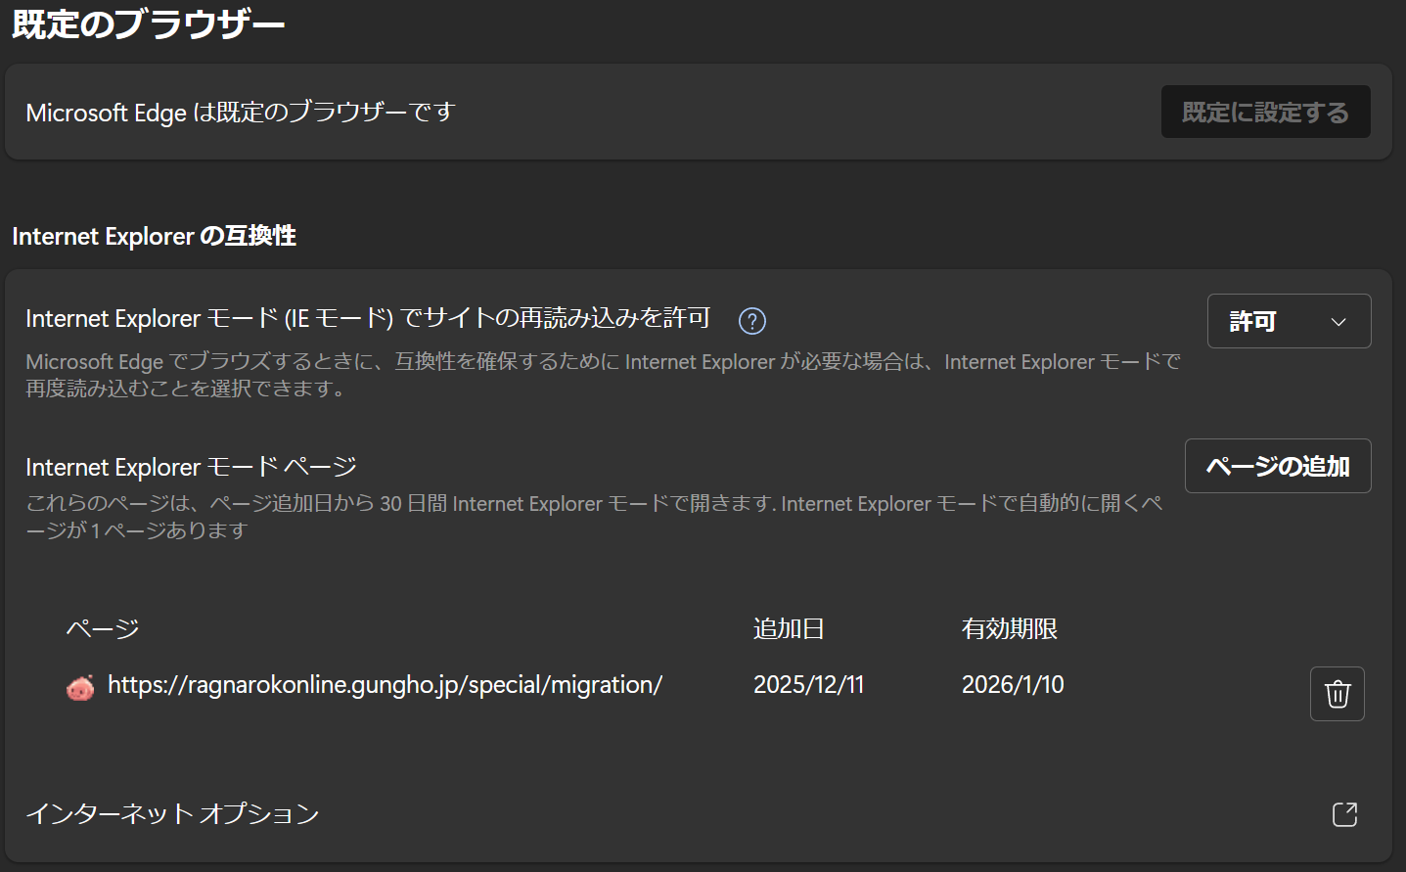The height and width of the screenshot is (872, 1406).
Task: Click the Microsoft Edge は既定のブラウザーです text
Action: 241,113
